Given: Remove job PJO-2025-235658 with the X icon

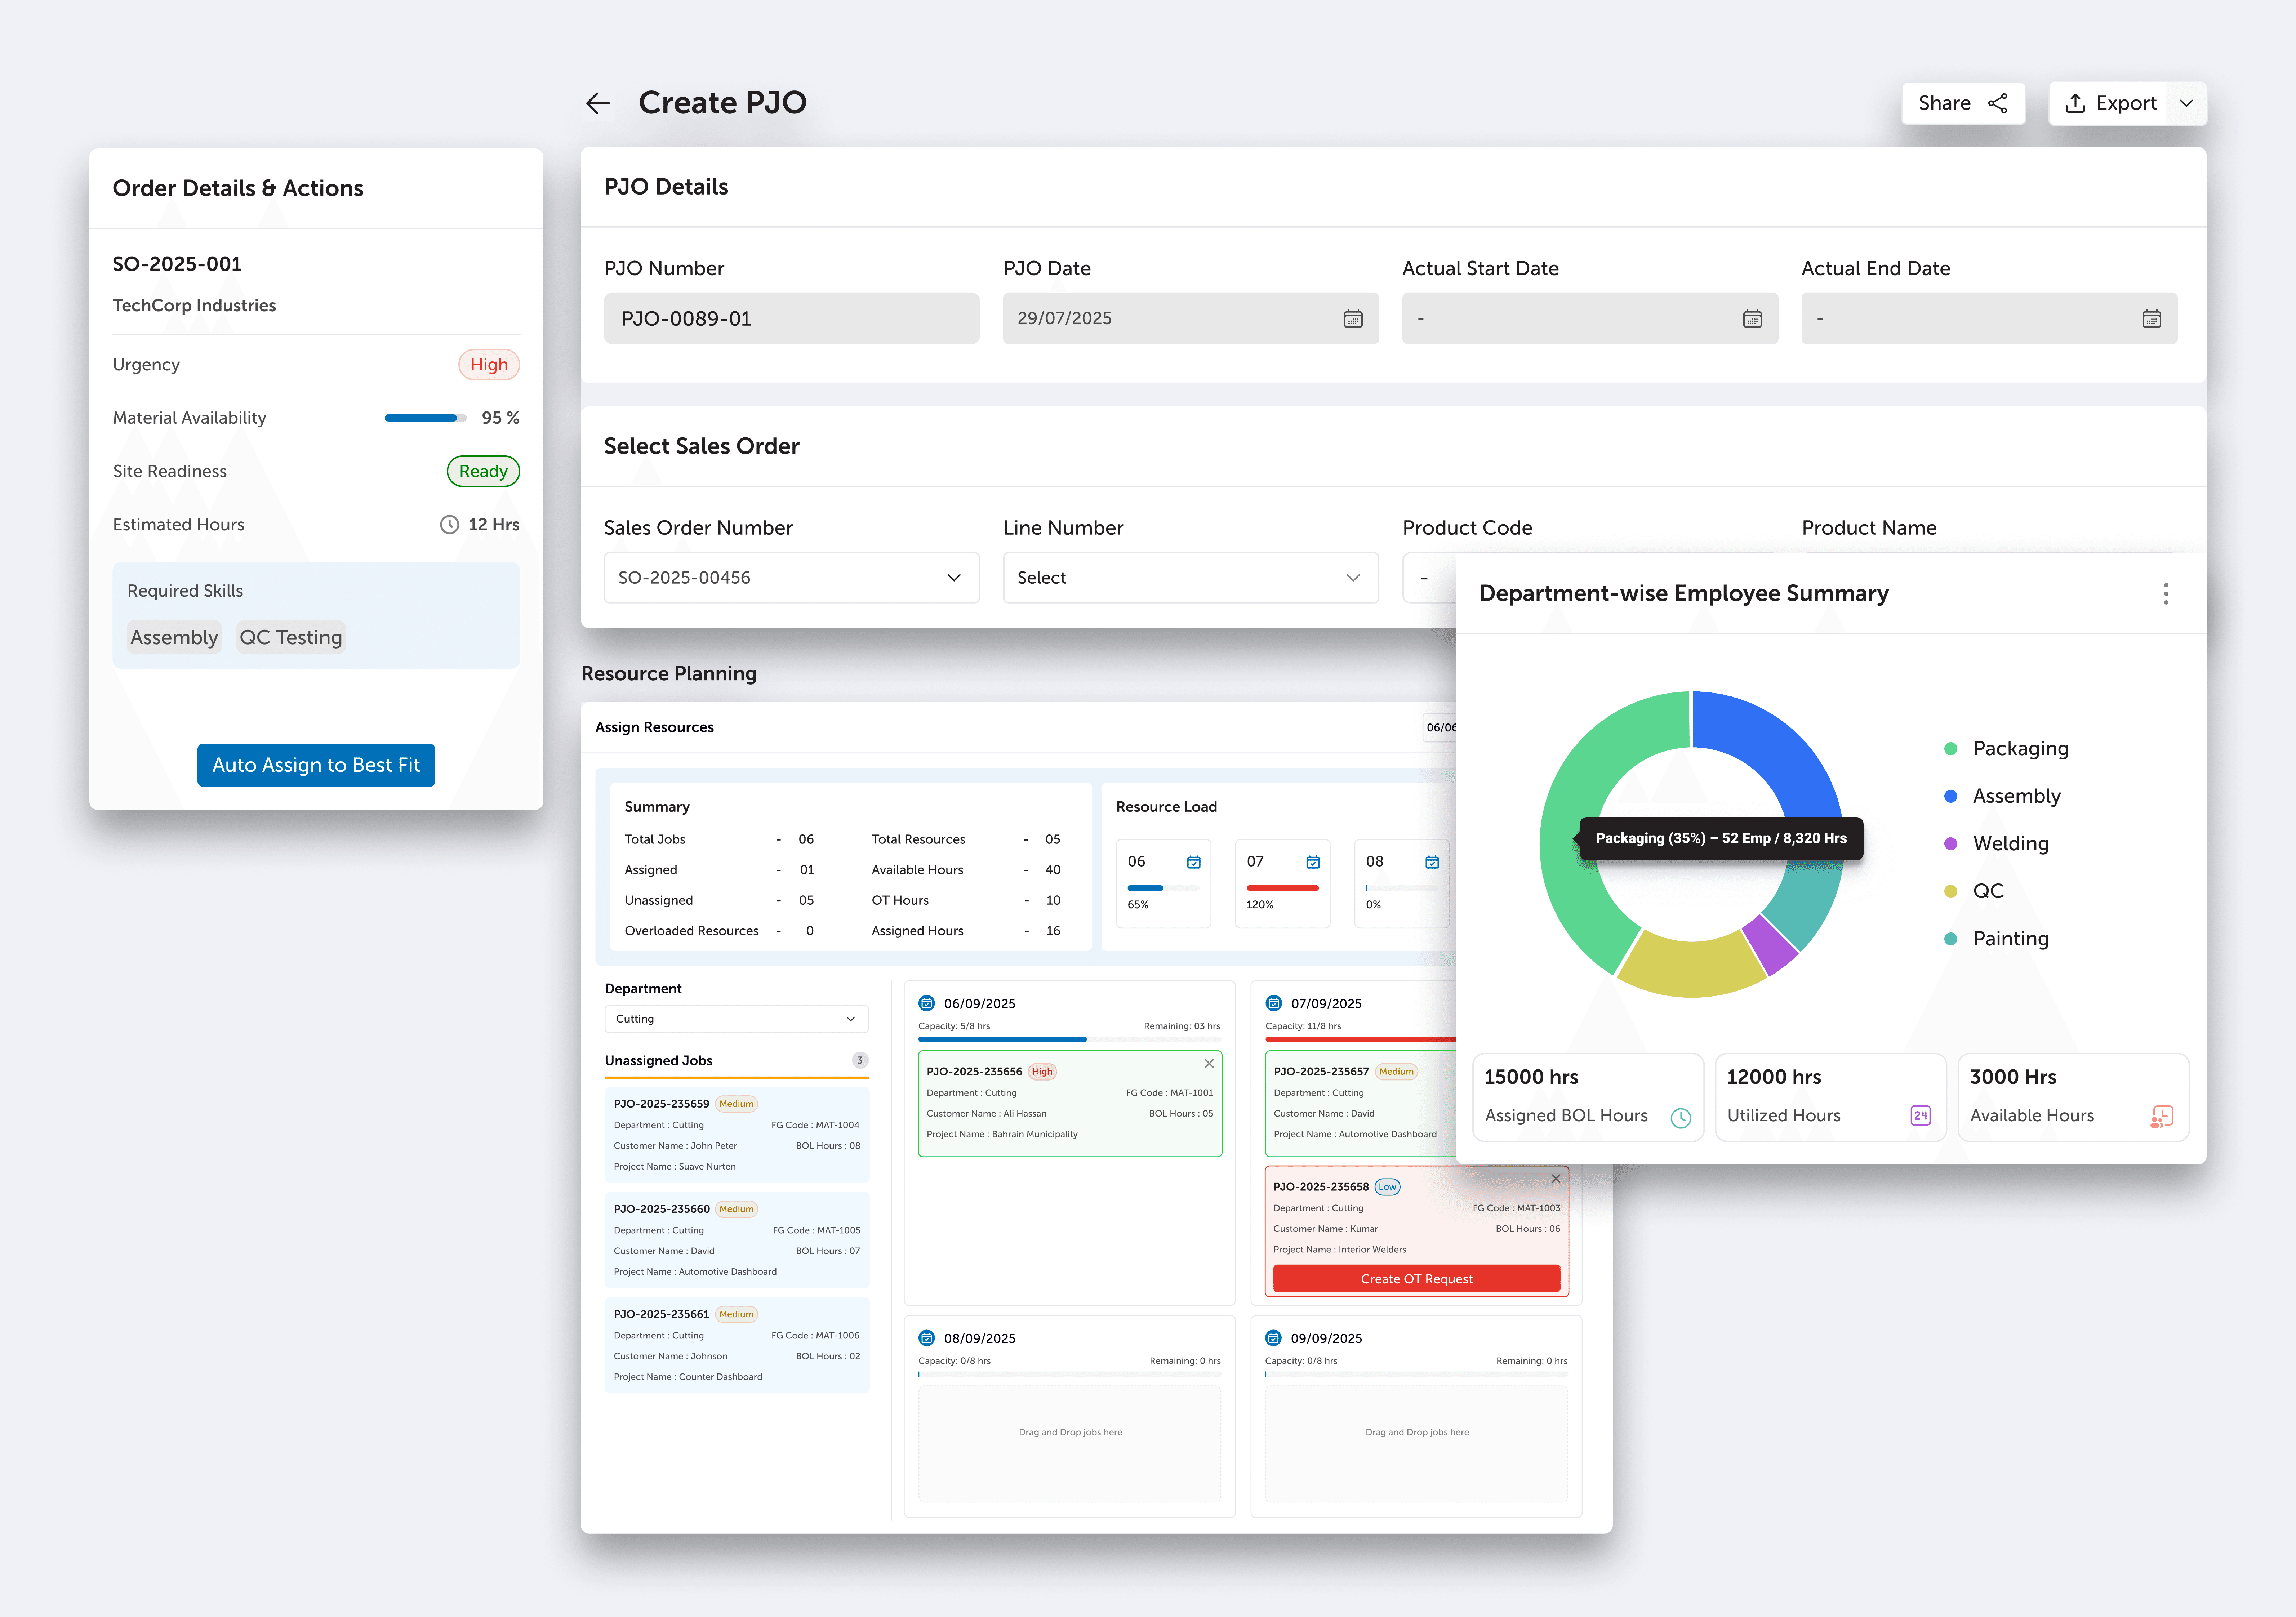Looking at the screenshot, I should pyautogui.click(x=1556, y=1179).
